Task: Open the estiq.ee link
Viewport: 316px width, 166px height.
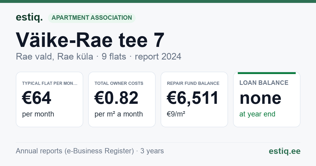Action: [x=285, y=151]
